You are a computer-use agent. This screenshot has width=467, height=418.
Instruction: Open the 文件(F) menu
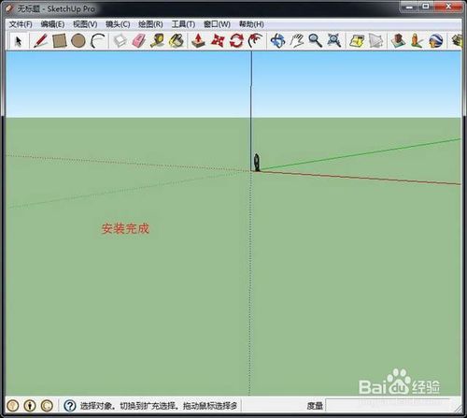pos(21,24)
